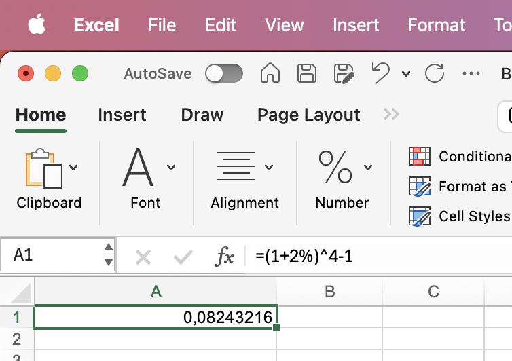Viewport: 512px width, 361px height.
Task: Select empty cell C1
Action: click(x=433, y=317)
